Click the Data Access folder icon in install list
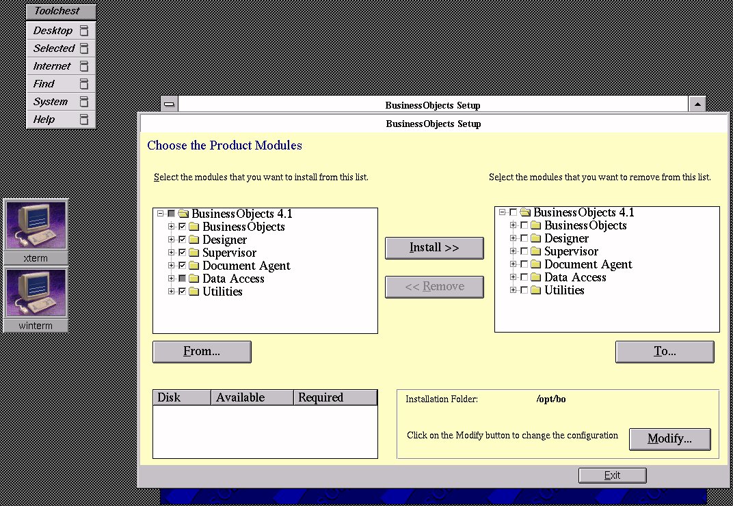The image size is (733, 506). 194,279
